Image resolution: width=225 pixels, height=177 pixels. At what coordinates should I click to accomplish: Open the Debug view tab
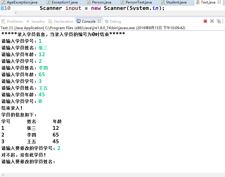(113, 22)
